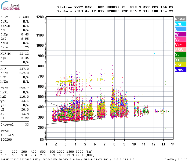Select the SSE yellow legend swatch

click(180, 65)
